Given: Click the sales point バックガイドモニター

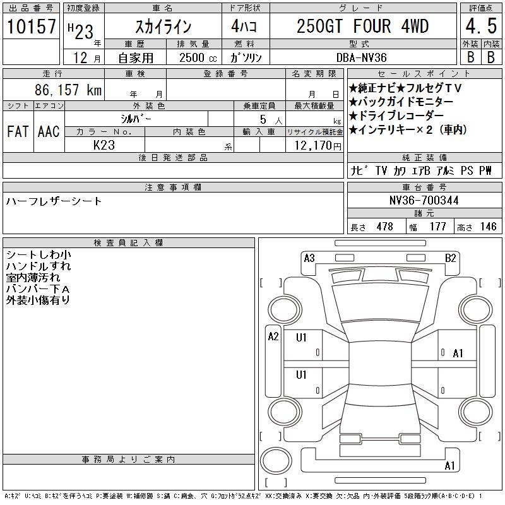Looking at the screenshot, I should (x=401, y=102).
